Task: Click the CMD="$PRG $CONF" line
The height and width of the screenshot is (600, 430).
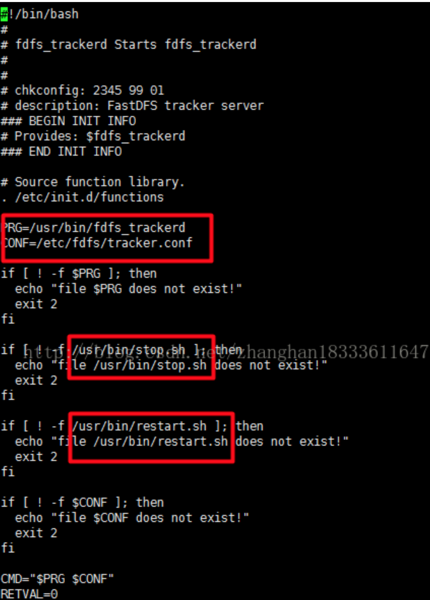Action: (x=57, y=579)
